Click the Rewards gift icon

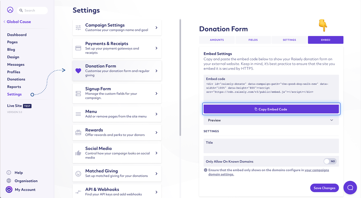click(x=78, y=132)
